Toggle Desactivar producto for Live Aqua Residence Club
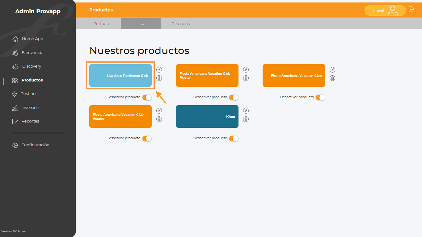This screenshot has width=422, height=237. (x=147, y=98)
